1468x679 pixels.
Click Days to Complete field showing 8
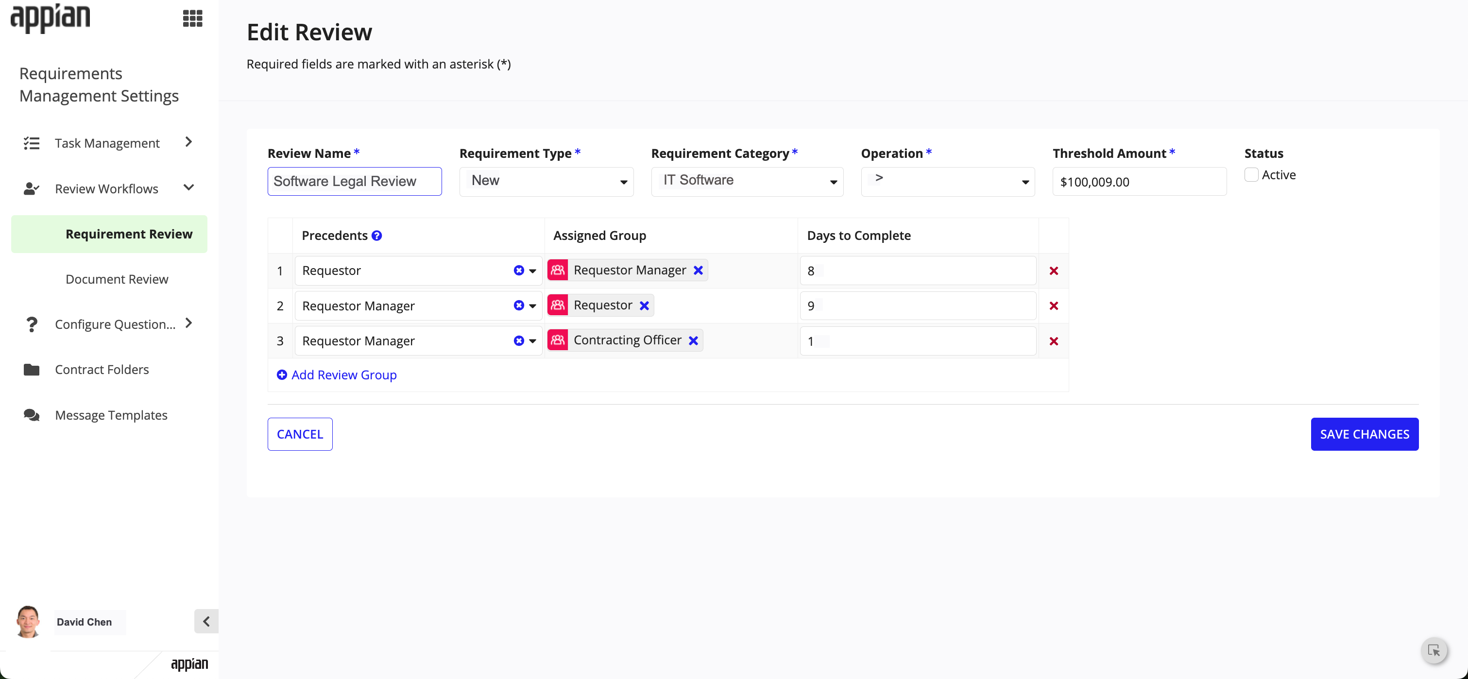pos(918,271)
